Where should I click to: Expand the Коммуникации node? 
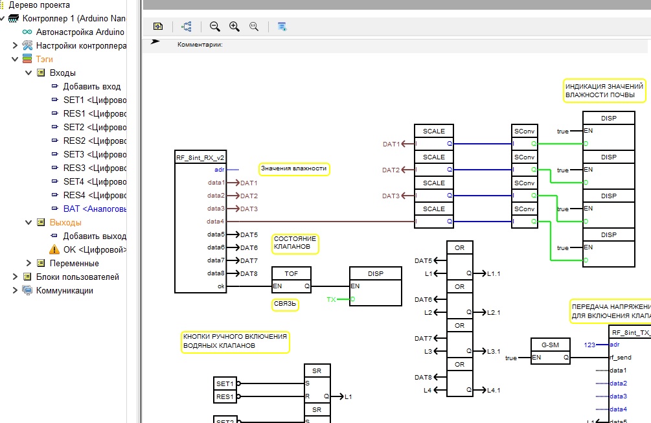(16, 290)
